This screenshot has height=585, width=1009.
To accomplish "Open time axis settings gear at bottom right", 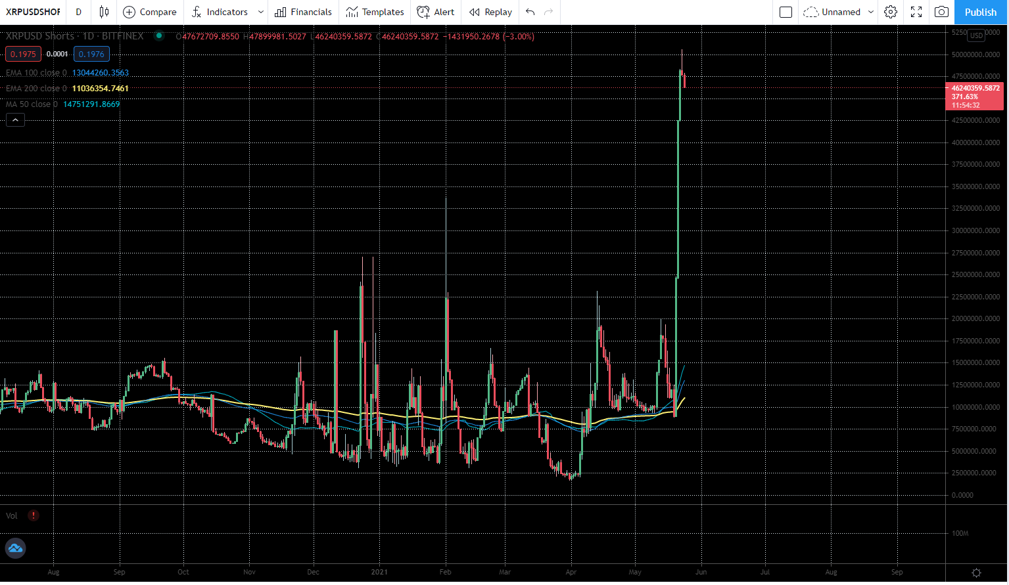I will coord(976,573).
